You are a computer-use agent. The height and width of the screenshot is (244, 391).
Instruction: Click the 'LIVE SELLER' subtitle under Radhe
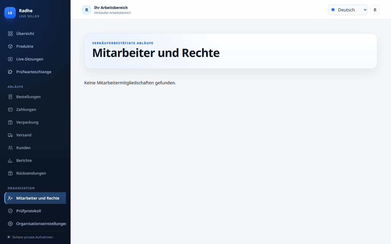29,16
